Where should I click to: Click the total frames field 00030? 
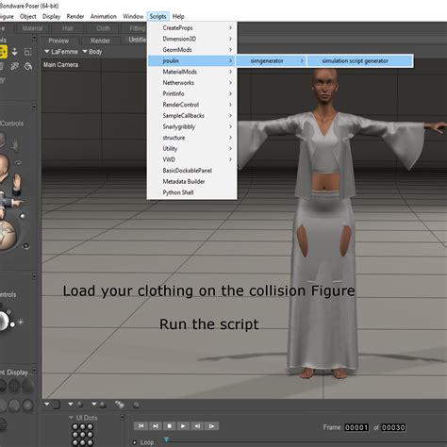(393, 427)
